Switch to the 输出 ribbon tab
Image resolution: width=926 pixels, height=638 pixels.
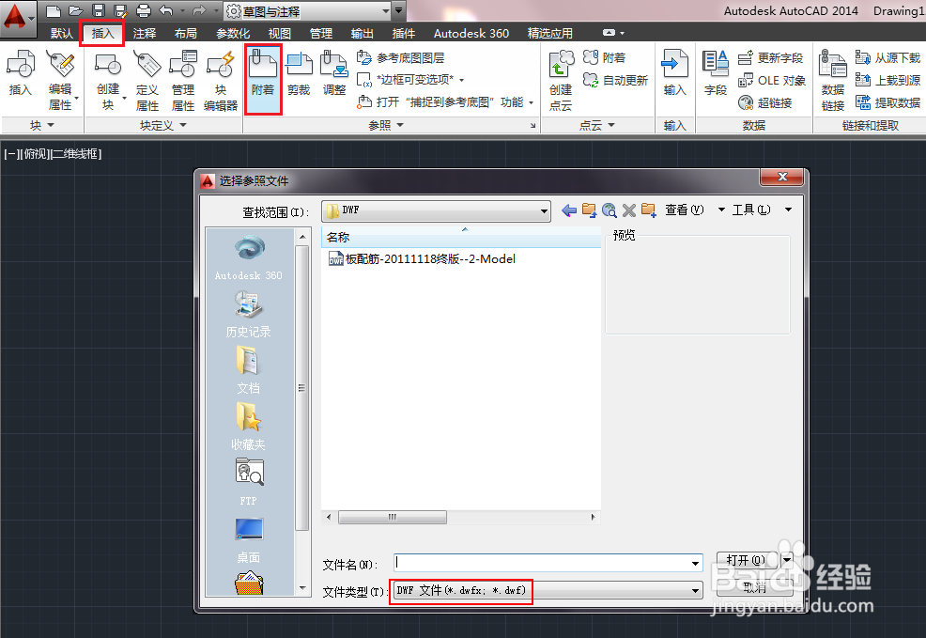tap(362, 33)
